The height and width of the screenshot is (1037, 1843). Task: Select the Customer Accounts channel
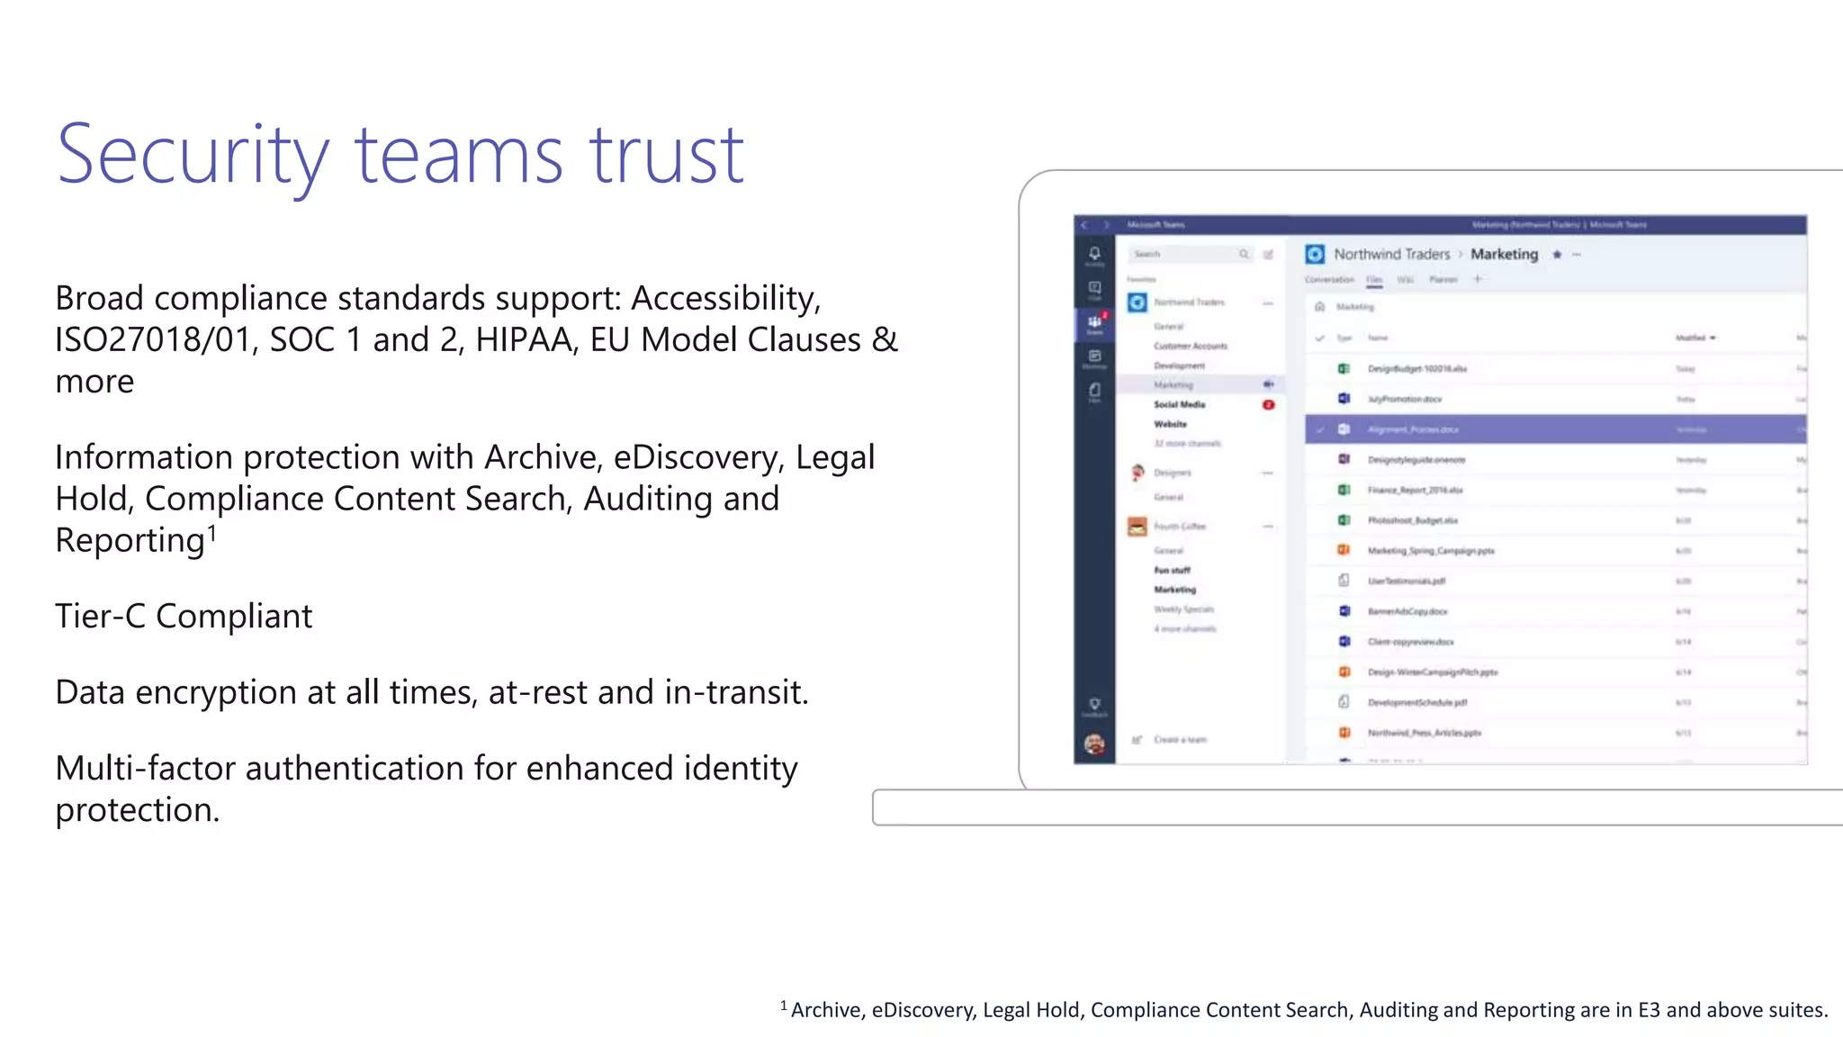[1191, 347]
